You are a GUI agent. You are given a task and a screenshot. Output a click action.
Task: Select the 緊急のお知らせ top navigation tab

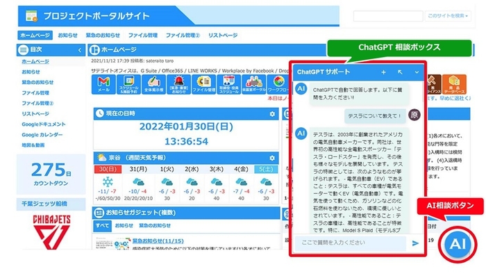click(x=103, y=35)
